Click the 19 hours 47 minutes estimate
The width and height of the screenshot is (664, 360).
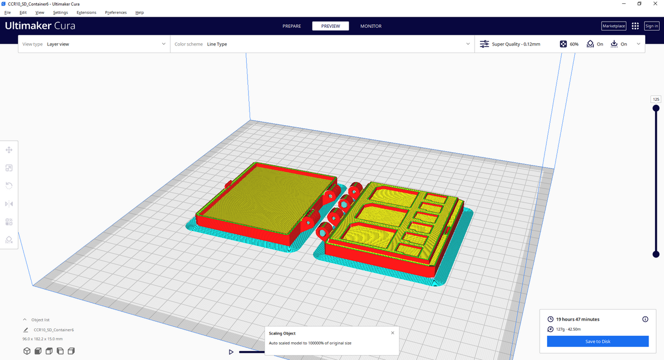(578, 319)
